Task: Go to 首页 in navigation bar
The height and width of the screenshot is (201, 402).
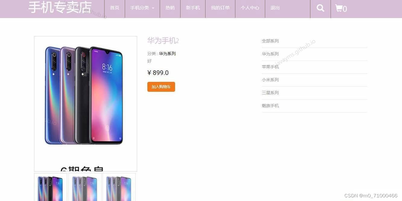Action: click(115, 8)
